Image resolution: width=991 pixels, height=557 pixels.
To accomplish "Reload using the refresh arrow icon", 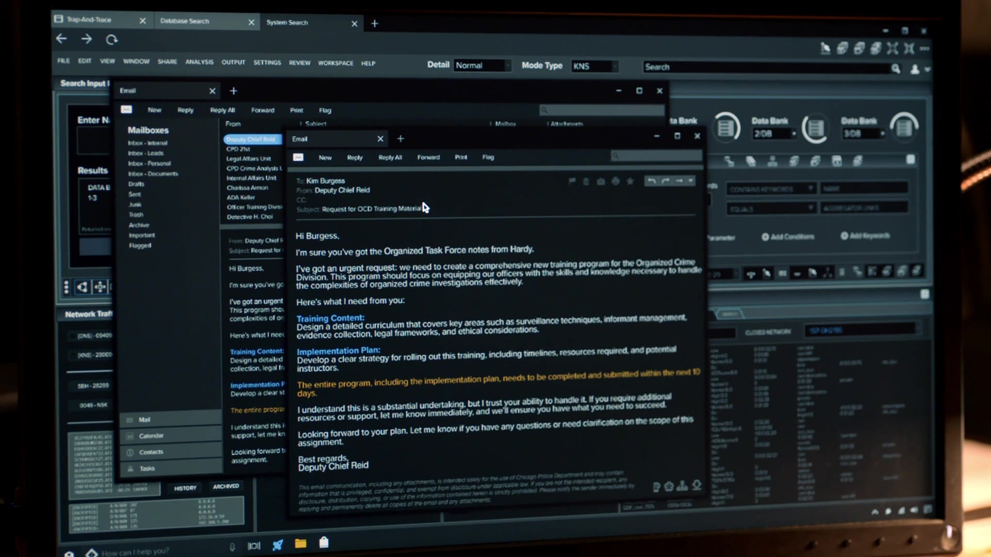I will (112, 40).
